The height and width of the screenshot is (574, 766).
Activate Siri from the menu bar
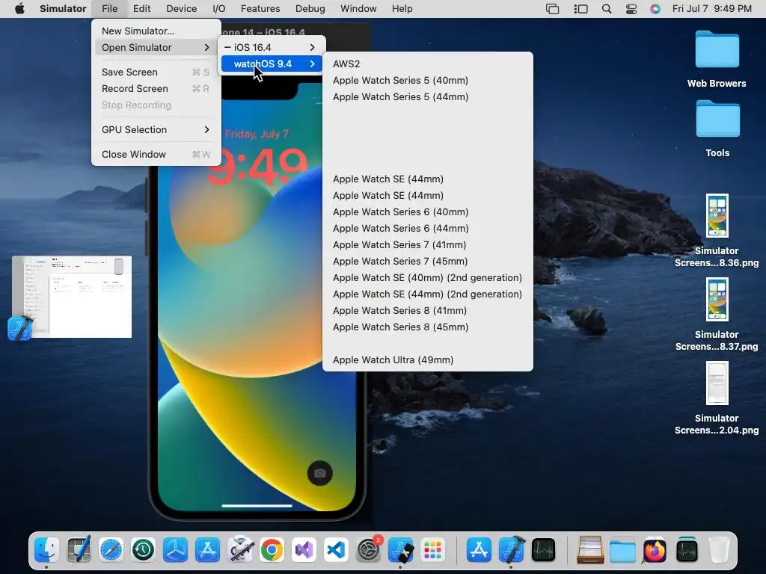tap(655, 9)
